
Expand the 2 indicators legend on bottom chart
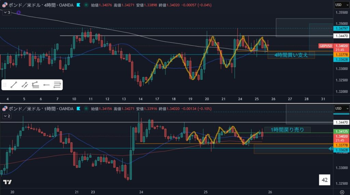(7, 116)
